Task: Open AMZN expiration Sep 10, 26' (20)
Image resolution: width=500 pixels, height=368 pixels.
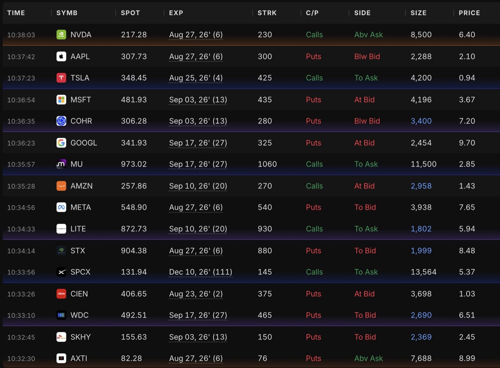Action: pos(198,186)
